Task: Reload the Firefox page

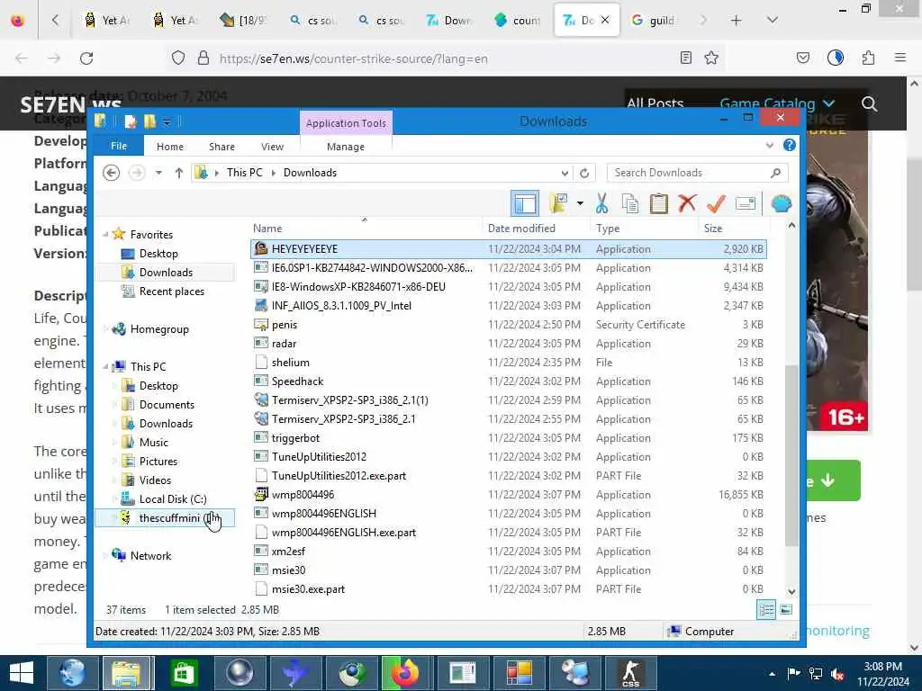Action: (x=86, y=58)
